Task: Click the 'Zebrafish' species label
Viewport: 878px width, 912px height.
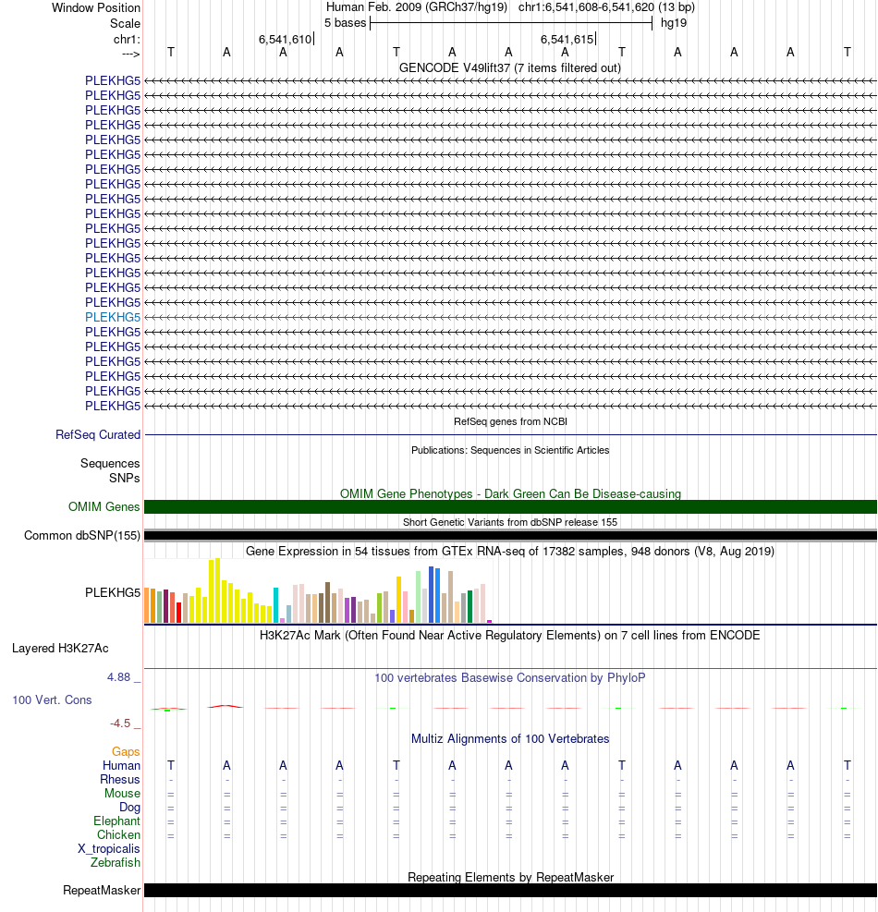Action: pyautogui.click(x=116, y=862)
